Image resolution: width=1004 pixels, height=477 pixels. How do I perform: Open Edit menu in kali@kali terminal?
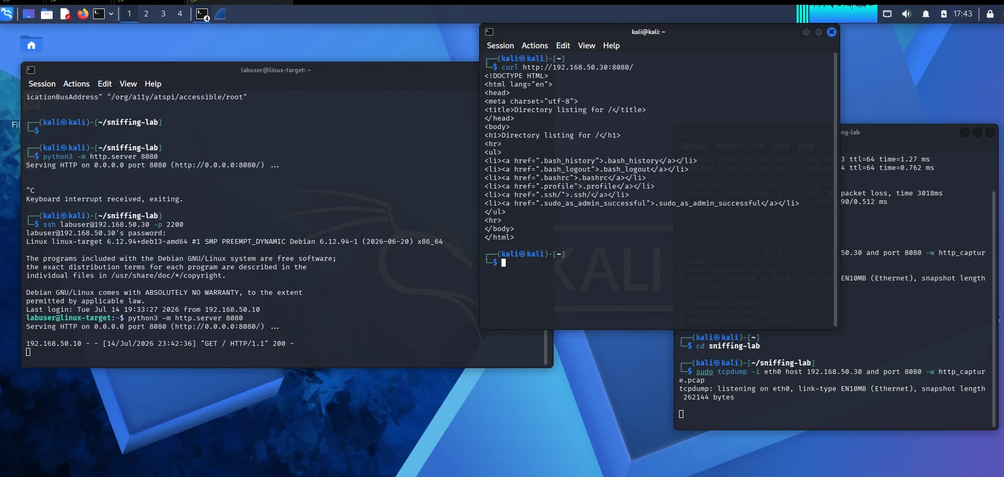point(563,46)
